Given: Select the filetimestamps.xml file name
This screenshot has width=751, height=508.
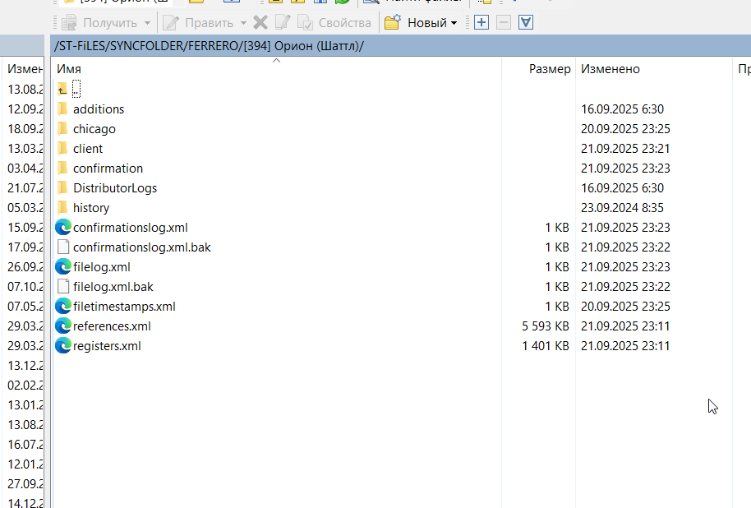Looking at the screenshot, I should point(125,307).
